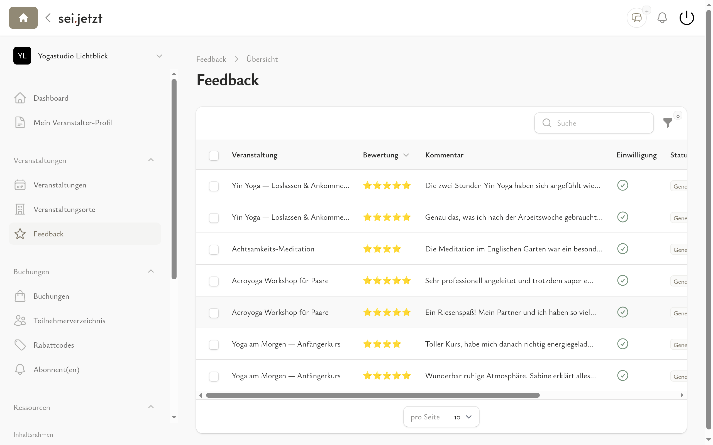Collapse the Buchungen sidebar section
The image size is (713, 445).
[151, 271]
